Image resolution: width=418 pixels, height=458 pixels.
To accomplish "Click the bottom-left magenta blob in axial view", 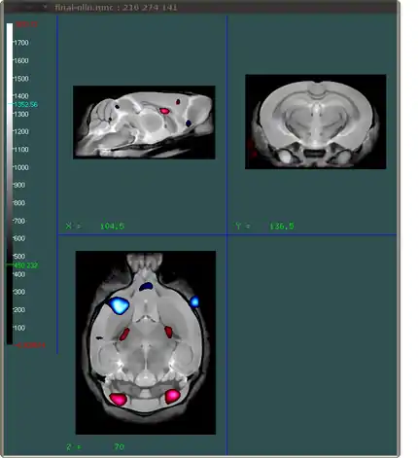I will click(x=118, y=399).
